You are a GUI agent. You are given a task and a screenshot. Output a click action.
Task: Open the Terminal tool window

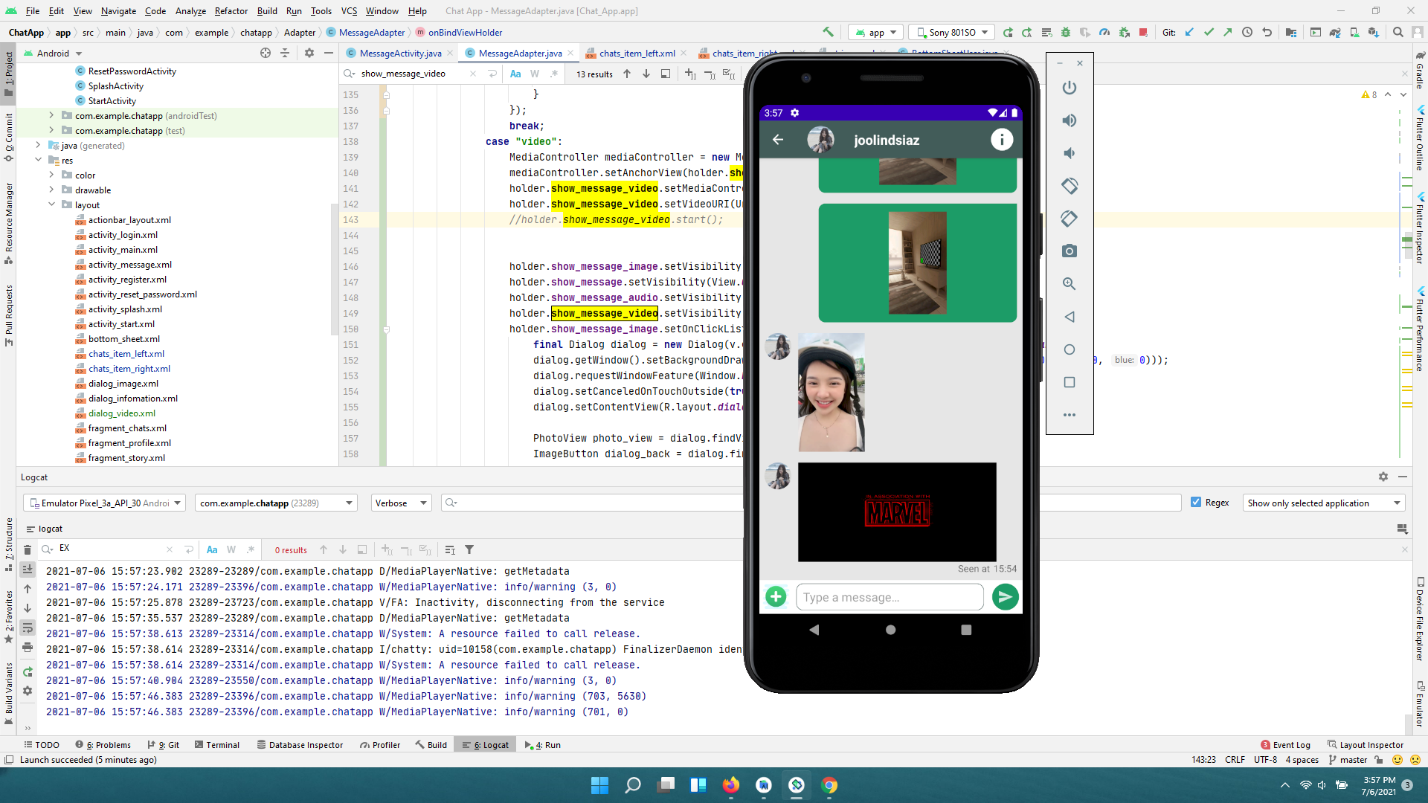217,745
